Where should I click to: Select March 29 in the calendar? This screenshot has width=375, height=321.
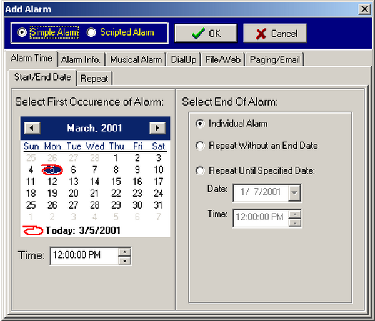coord(116,205)
